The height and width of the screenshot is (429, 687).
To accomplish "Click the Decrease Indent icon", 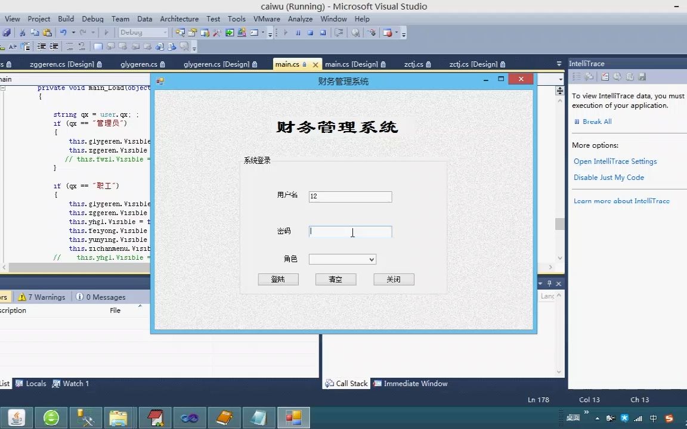I will [42, 46].
